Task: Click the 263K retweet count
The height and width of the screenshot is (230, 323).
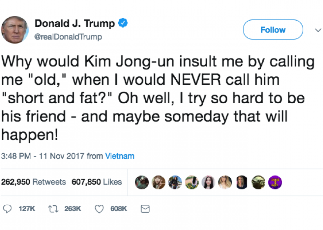Action: coord(73,209)
